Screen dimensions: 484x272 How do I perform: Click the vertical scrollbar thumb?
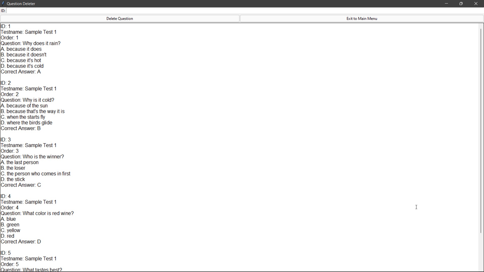[x=481, y=131]
